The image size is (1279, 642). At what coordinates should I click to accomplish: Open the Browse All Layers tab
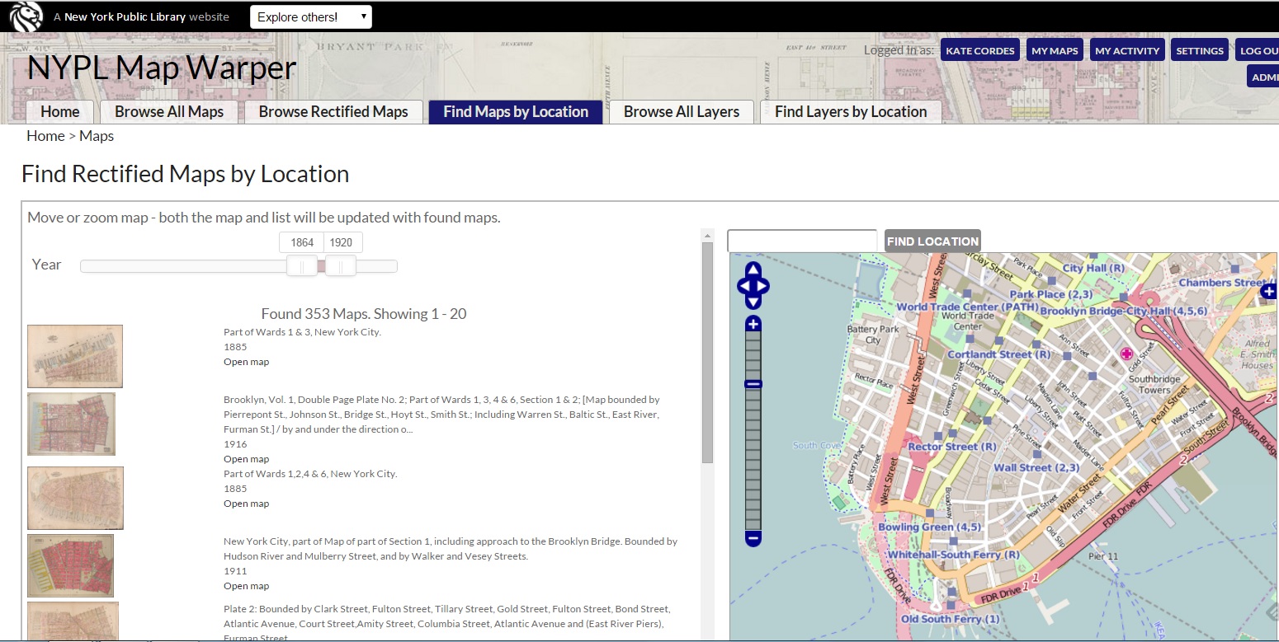click(682, 112)
